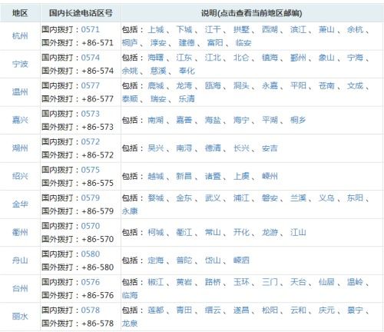
Task: View postal code for 慈溪
Action: [158, 71]
